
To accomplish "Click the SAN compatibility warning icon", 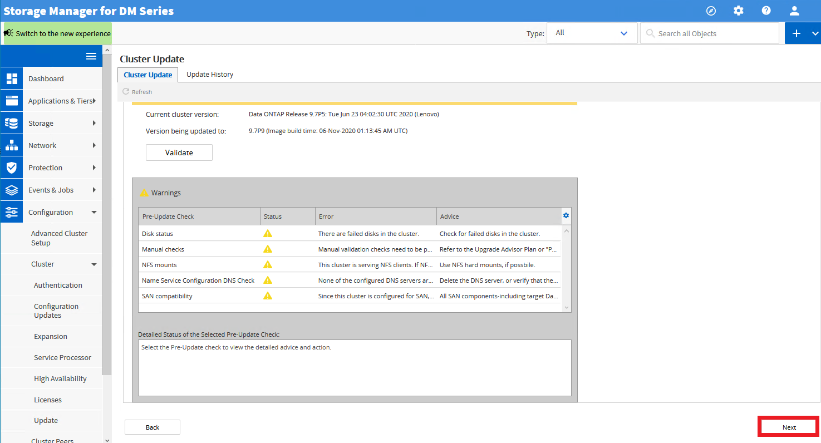I will click(268, 296).
